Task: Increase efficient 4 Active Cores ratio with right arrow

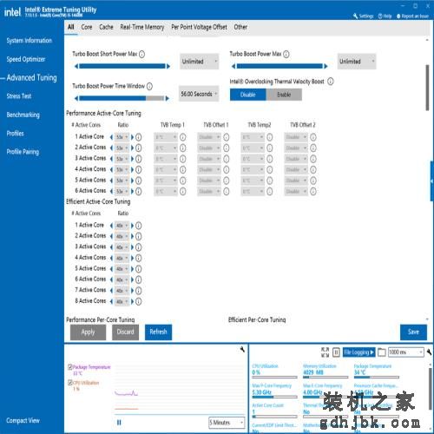Action: click(132, 258)
